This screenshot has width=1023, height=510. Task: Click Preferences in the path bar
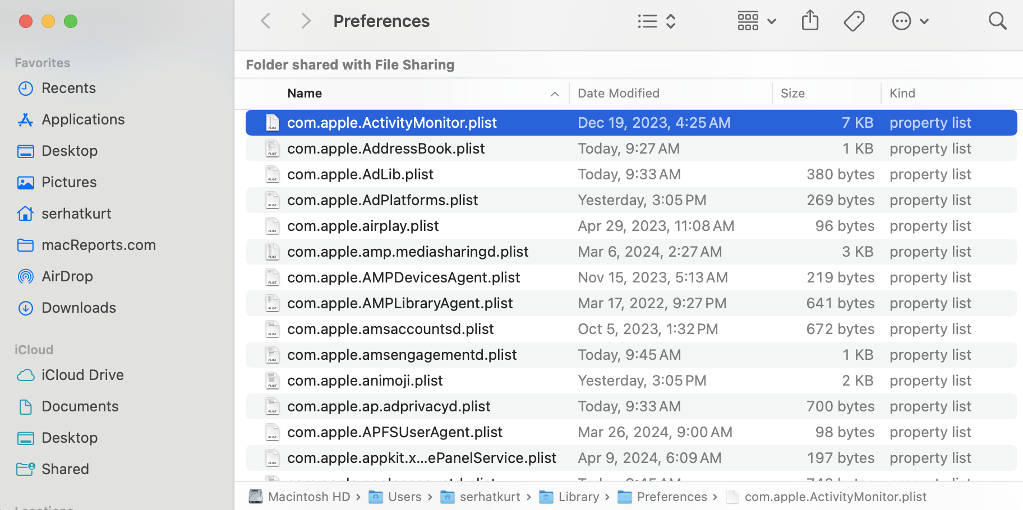point(662,497)
